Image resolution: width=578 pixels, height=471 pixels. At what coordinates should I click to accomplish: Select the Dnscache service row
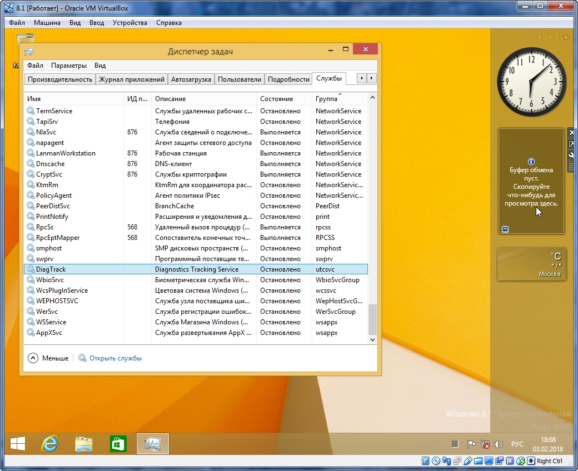click(x=196, y=163)
